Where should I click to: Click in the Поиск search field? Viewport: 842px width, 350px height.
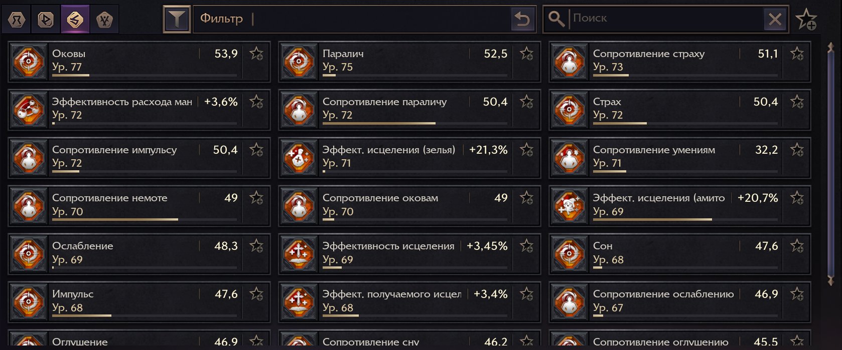(x=666, y=19)
